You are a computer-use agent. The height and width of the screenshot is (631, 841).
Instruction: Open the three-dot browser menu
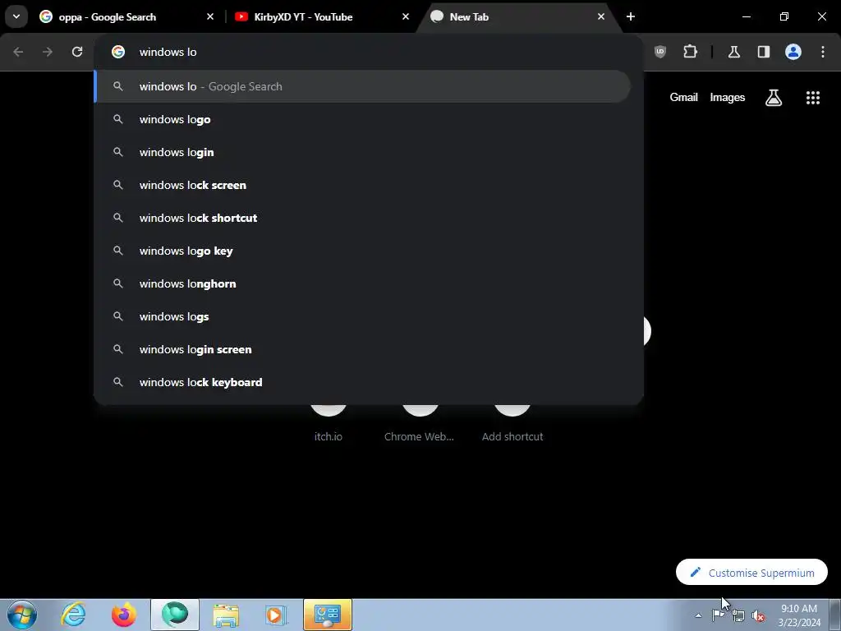(x=823, y=52)
